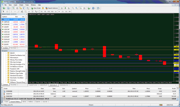180x107 pixels.
Task: Select the Equidistant Channel tool
Action: [x=22, y=11]
